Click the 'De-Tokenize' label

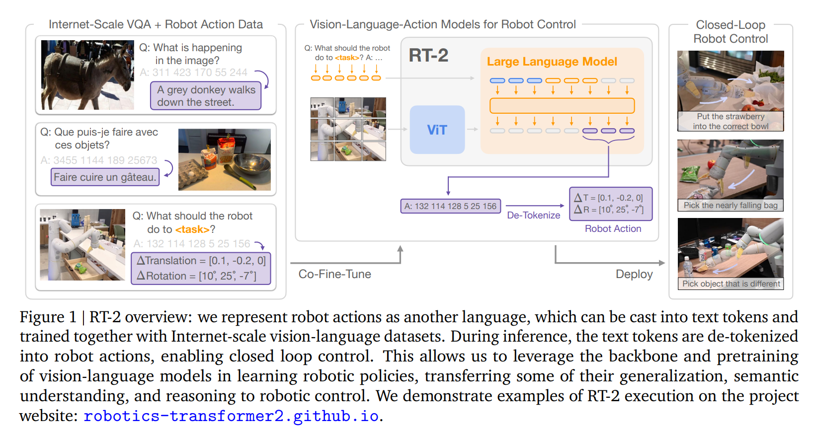(533, 215)
